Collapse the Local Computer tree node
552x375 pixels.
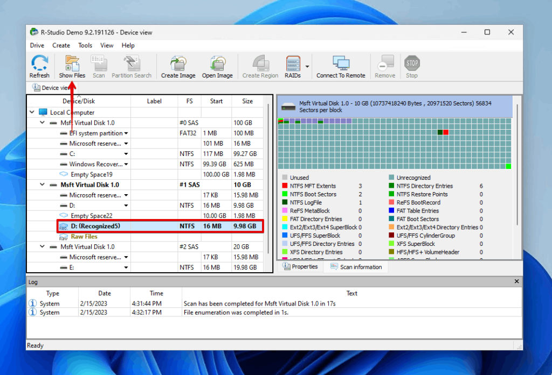click(31, 112)
